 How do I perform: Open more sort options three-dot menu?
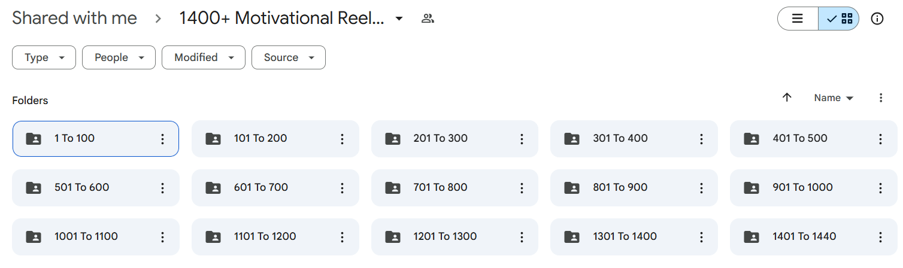click(881, 98)
